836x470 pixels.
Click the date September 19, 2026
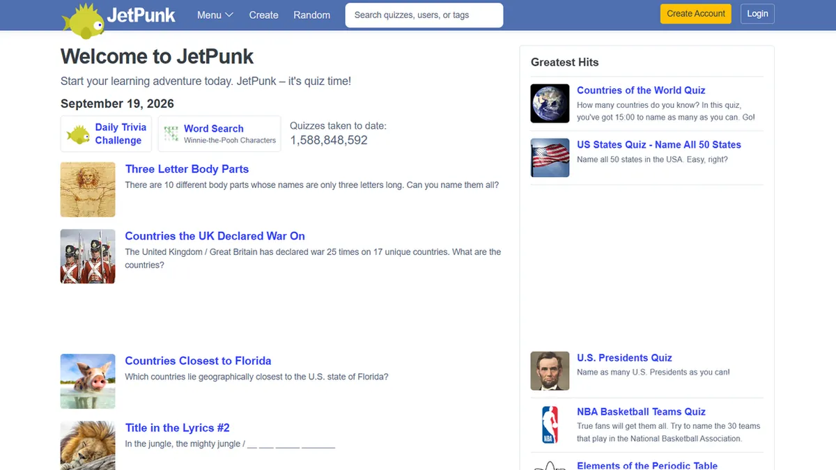pyautogui.click(x=117, y=104)
